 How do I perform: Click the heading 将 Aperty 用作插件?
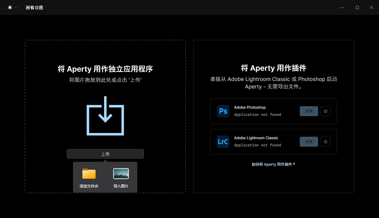(x=274, y=68)
